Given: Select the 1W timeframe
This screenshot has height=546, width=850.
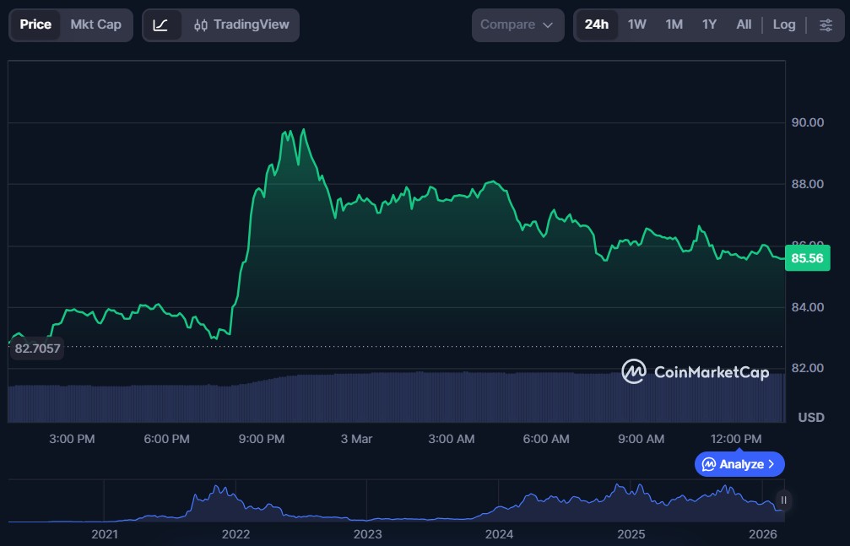Looking at the screenshot, I should pyautogui.click(x=636, y=24).
